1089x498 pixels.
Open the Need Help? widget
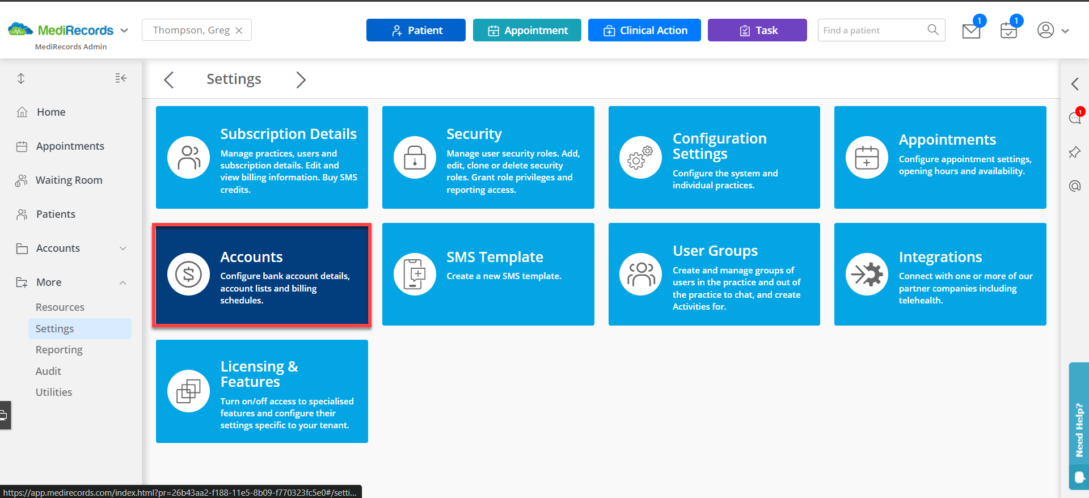[1079, 426]
